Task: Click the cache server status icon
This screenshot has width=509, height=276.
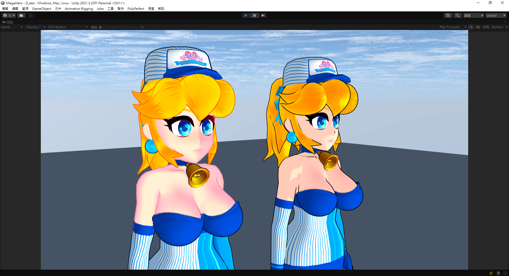Action: point(498,273)
